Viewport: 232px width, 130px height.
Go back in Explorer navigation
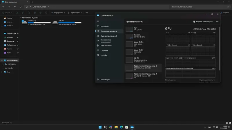point(3,7)
